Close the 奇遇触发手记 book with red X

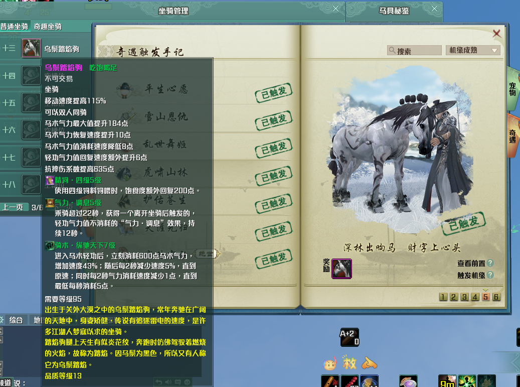point(496,34)
